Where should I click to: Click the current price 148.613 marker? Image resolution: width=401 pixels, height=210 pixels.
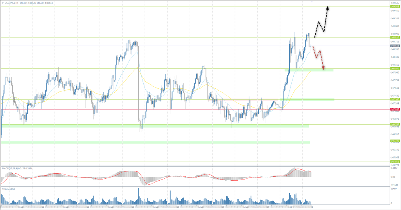(394, 45)
